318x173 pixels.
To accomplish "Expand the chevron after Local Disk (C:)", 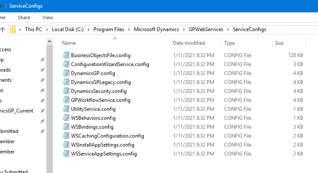I will pyautogui.click(x=88, y=30).
